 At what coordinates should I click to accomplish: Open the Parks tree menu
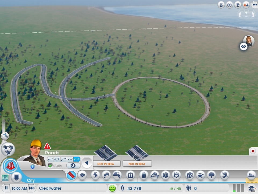211,175
